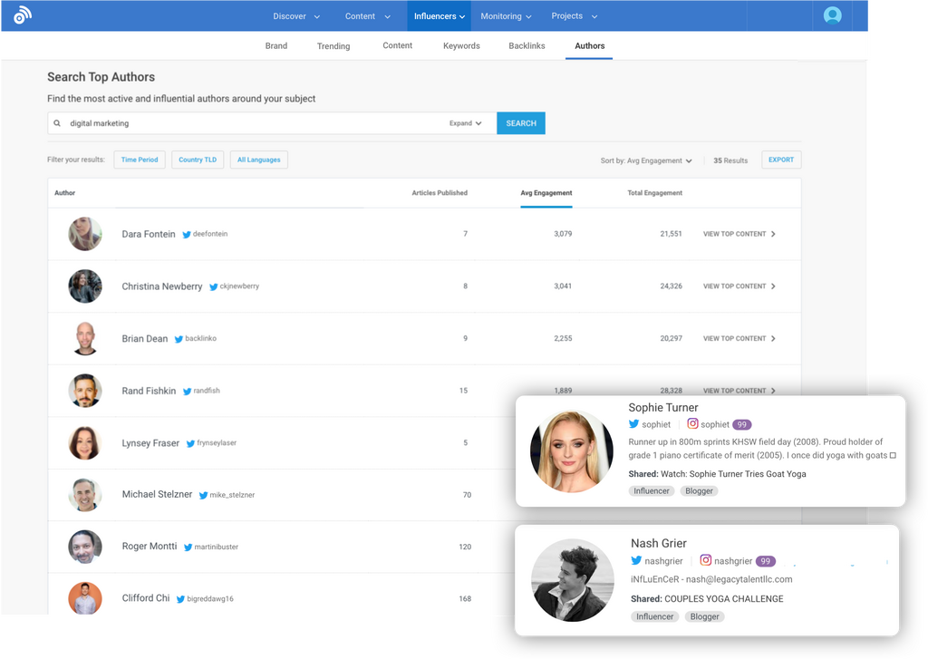Open Nash Grier's Instagram icon
928x659 pixels.
[x=706, y=561]
